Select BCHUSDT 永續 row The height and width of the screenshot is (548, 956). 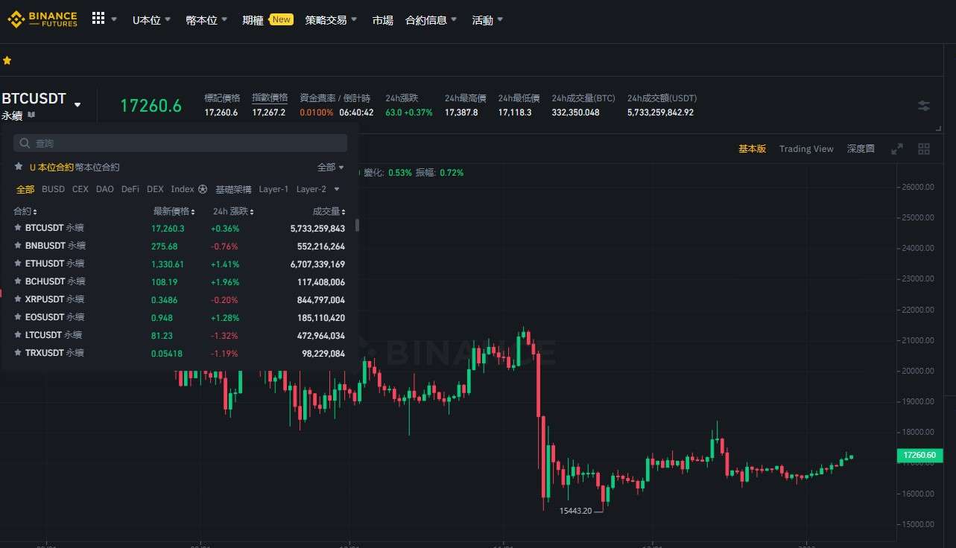pyautogui.click(x=180, y=281)
